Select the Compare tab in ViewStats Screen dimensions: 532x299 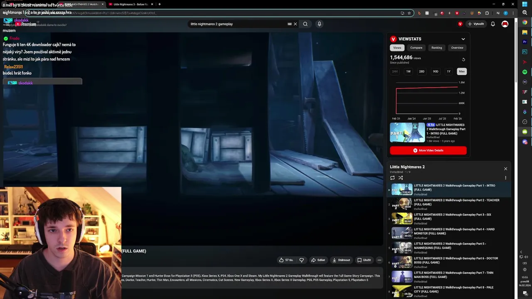point(416,48)
